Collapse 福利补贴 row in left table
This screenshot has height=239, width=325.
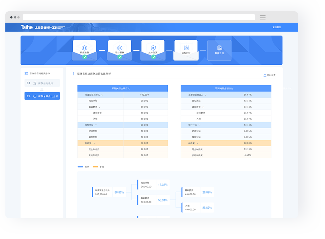point(96,125)
